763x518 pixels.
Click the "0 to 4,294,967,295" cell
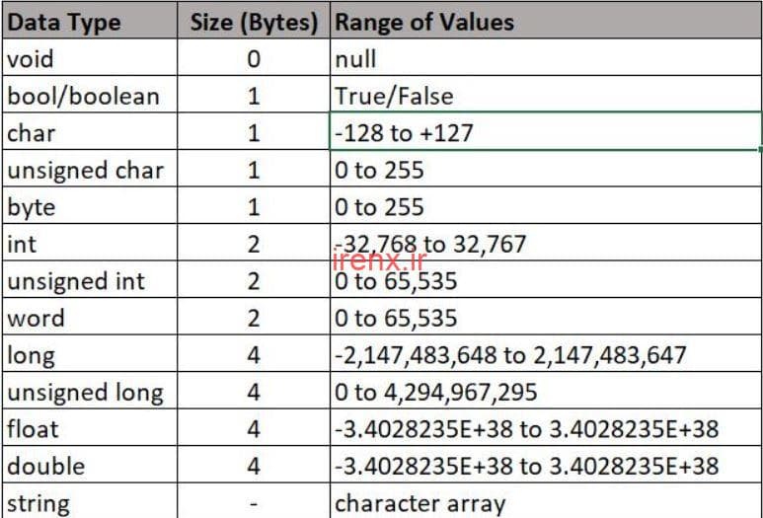tap(436, 392)
